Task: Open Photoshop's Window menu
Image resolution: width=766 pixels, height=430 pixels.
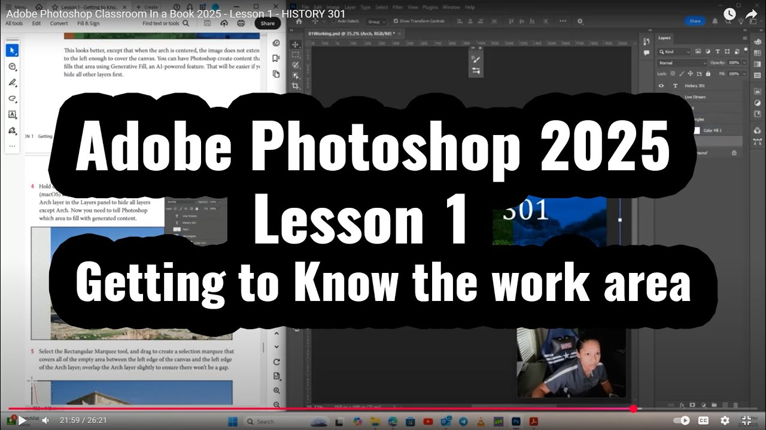Action: [x=452, y=7]
